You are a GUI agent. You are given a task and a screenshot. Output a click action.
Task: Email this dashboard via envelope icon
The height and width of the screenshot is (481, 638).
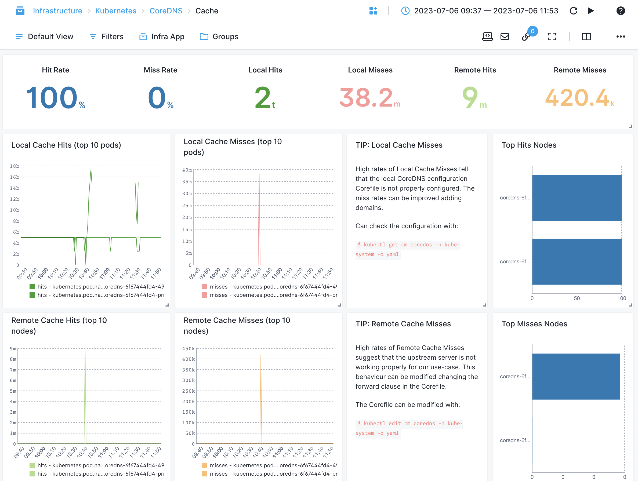pyautogui.click(x=505, y=37)
